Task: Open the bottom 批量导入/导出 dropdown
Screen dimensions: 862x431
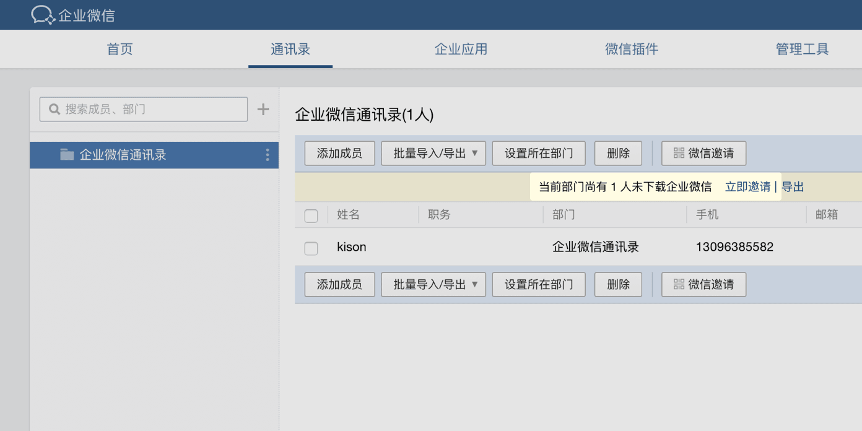Action: tap(433, 284)
